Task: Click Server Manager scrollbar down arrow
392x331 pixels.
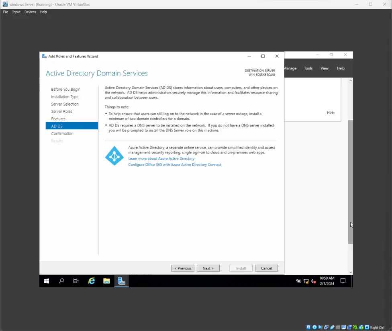Action: click(x=351, y=272)
